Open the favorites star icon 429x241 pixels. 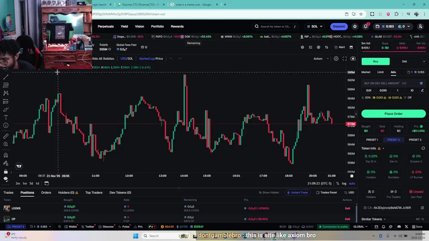click(x=355, y=26)
